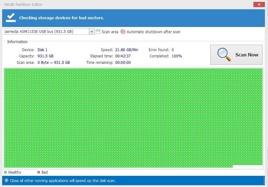Click the NIUBI Partition Editor title text
Screen dimensions: 268x187
[23, 4]
